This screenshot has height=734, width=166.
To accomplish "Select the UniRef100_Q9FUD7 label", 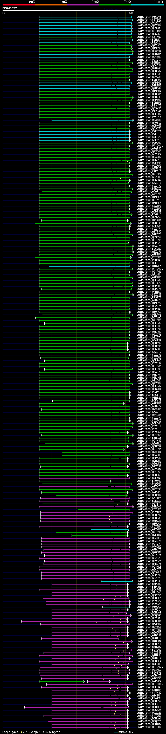I will (149, 114).
